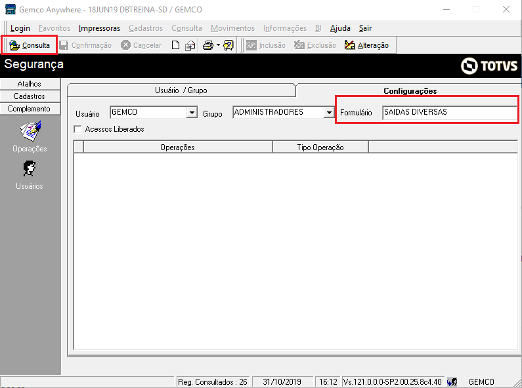Minimize the Gemco Anywhere window
Screen dimensions: 522x388
coord(446,9)
